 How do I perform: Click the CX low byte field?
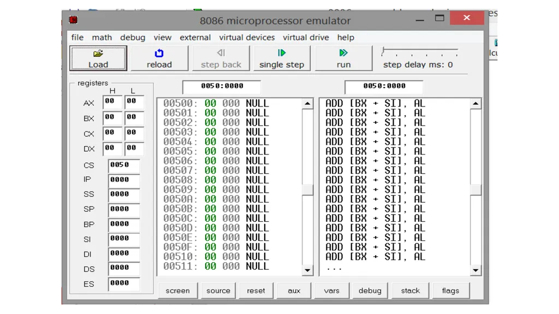[134, 133]
